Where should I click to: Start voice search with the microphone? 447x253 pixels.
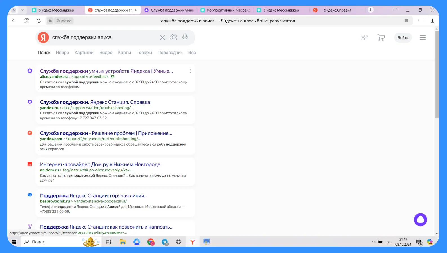[185, 37]
